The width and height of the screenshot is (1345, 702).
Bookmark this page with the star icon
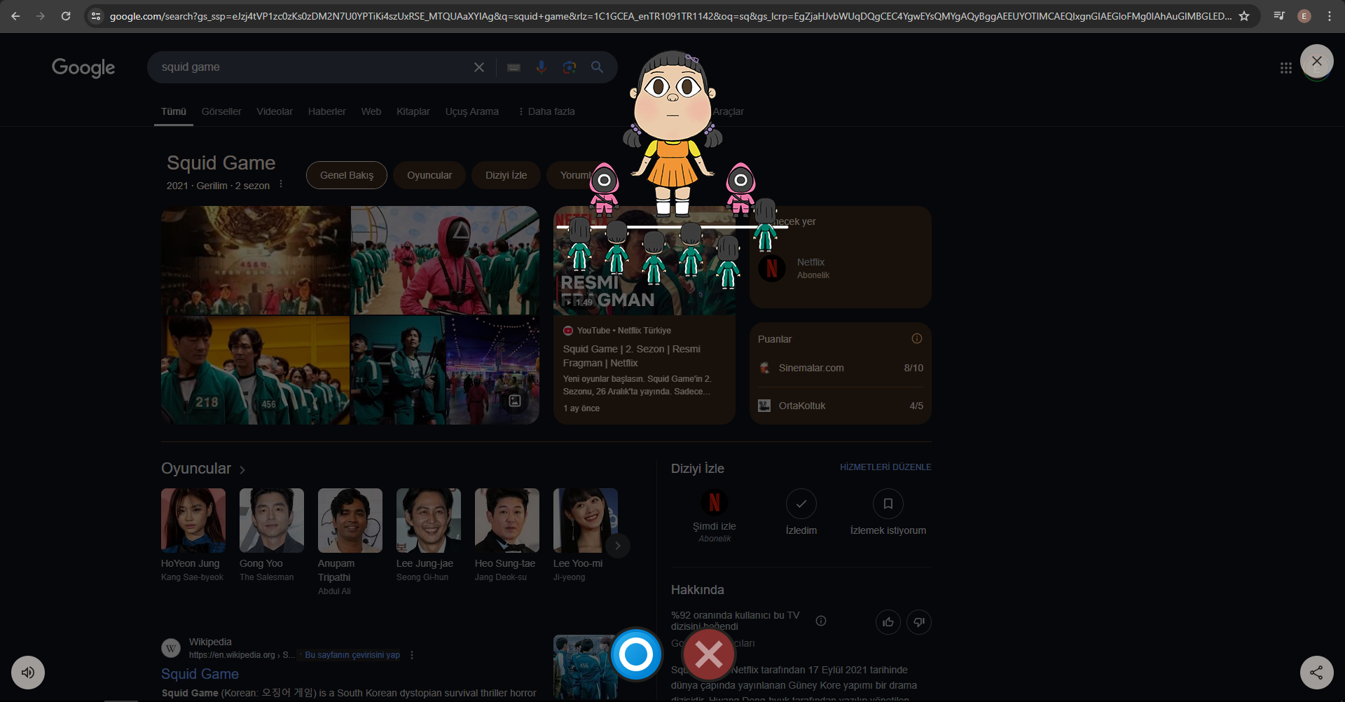click(1244, 16)
